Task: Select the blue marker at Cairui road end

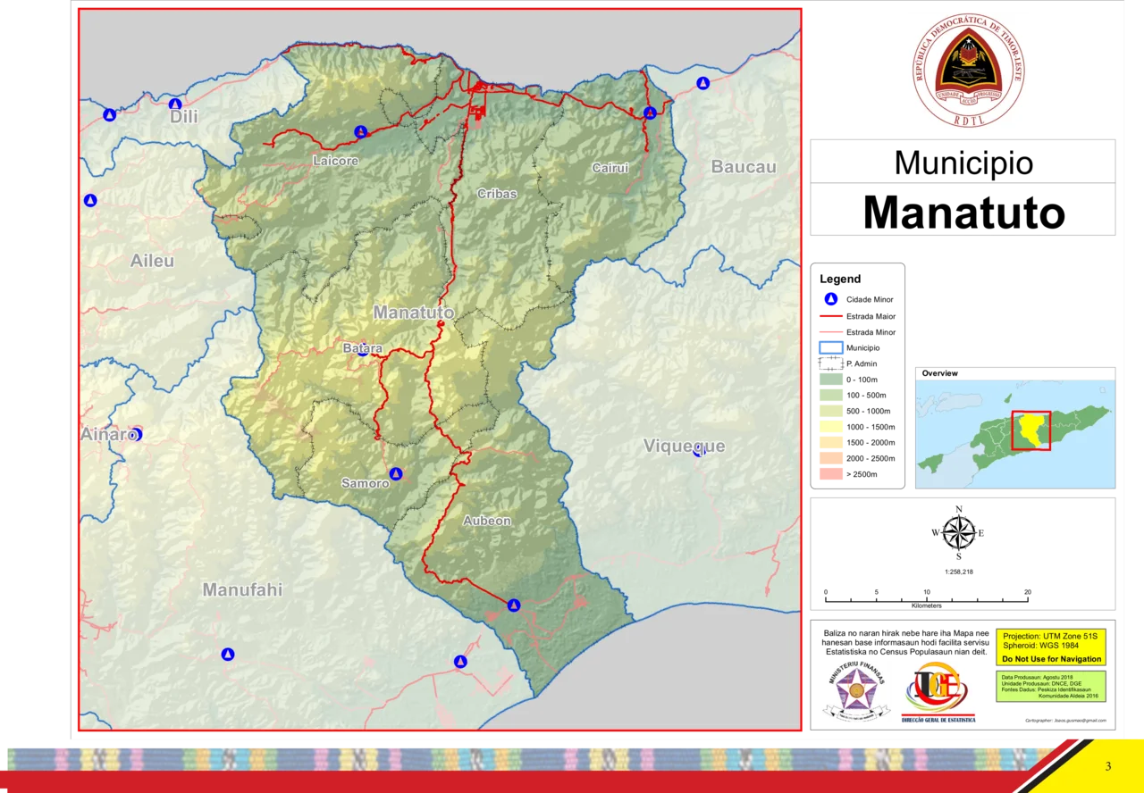Action: coord(650,113)
